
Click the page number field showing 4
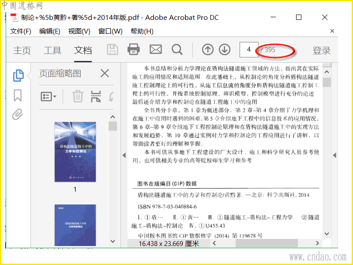coord(249,49)
